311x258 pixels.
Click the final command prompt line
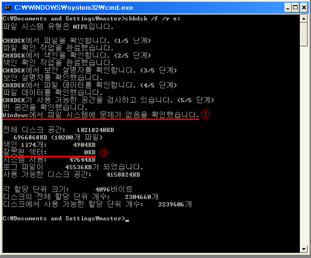click(66, 218)
